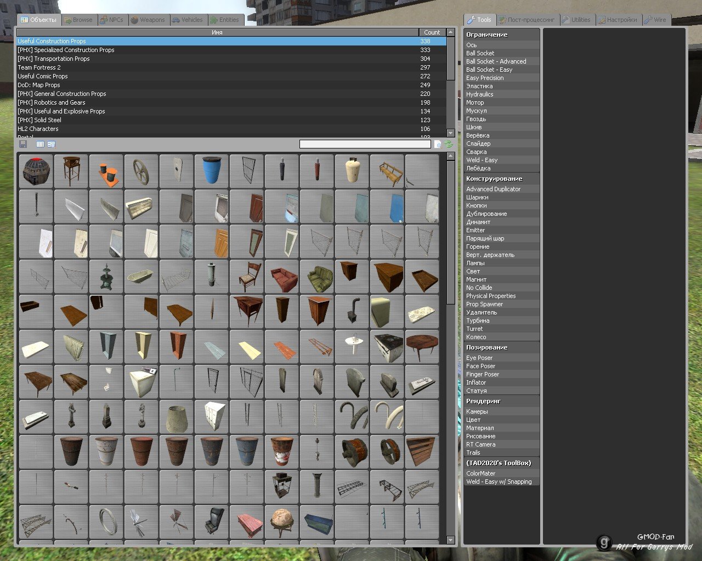Switch to the Utilities tab

coord(576,20)
